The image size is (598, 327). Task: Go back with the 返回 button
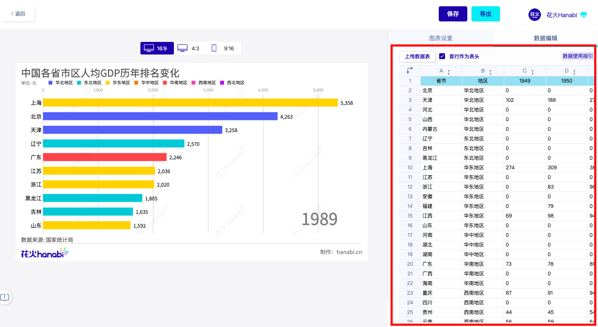click(18, 14)
